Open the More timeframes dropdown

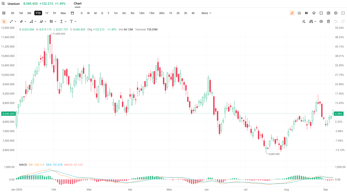(206, 13)
